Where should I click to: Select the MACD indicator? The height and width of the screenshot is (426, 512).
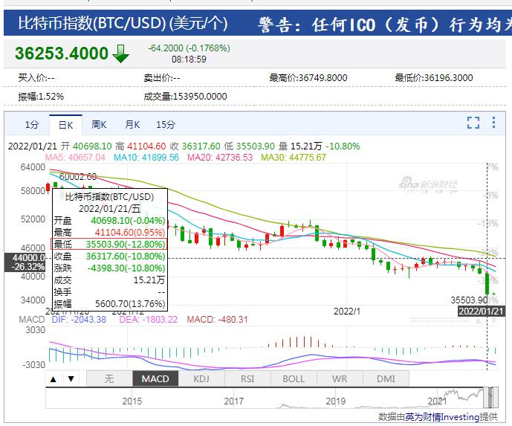(x=155, y=379)
